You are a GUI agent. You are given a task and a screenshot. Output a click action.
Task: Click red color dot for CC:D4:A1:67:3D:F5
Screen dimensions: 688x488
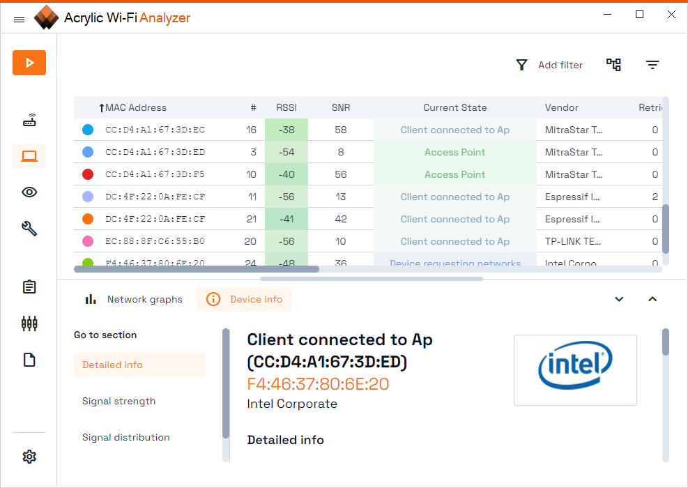click(88, 174)
